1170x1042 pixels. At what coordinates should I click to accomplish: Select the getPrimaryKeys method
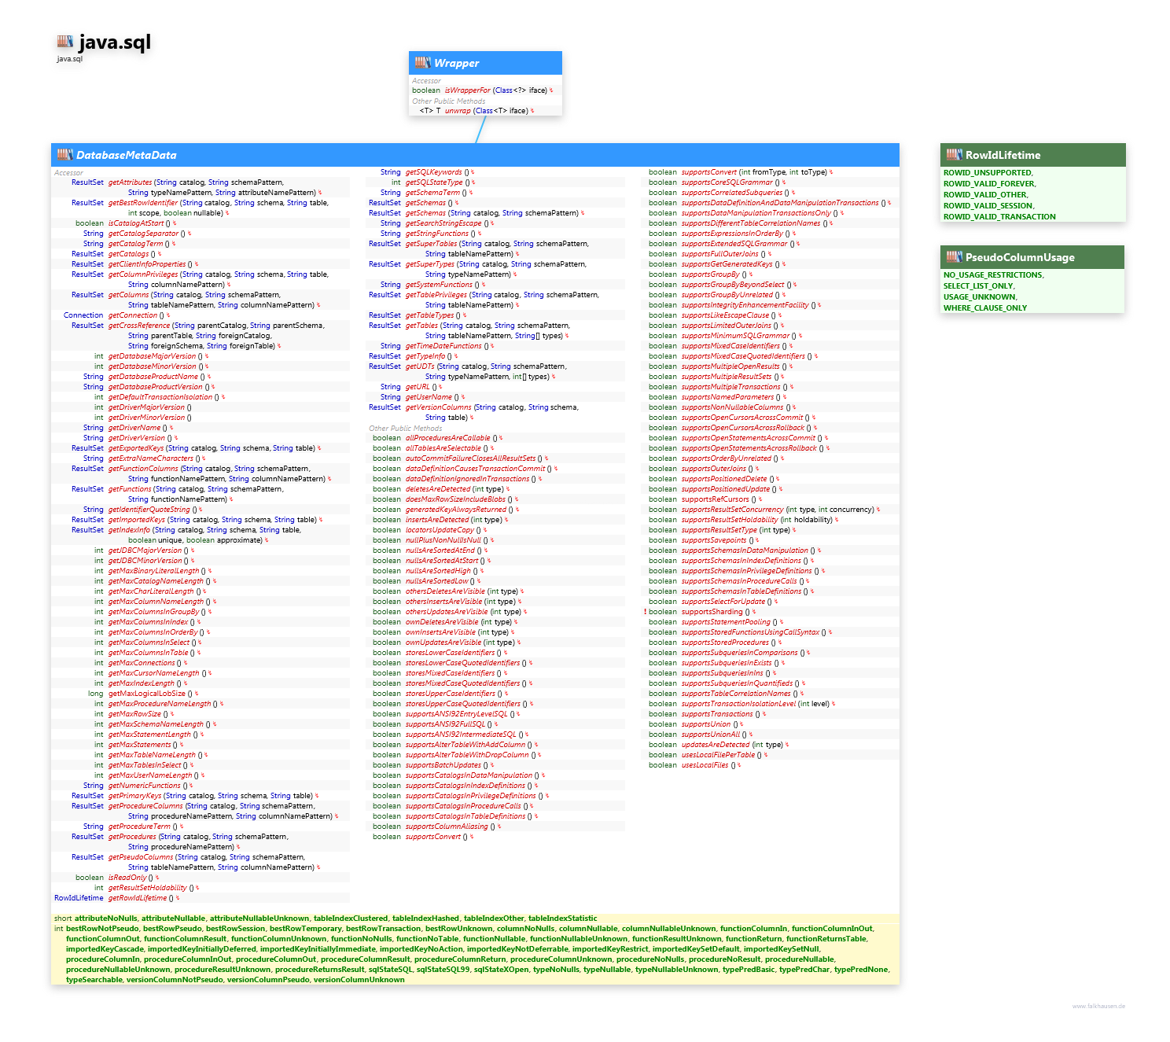134,796
